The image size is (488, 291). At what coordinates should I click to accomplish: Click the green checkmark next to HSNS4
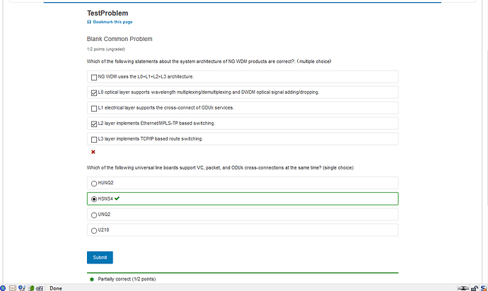click(x=127, y=198)
